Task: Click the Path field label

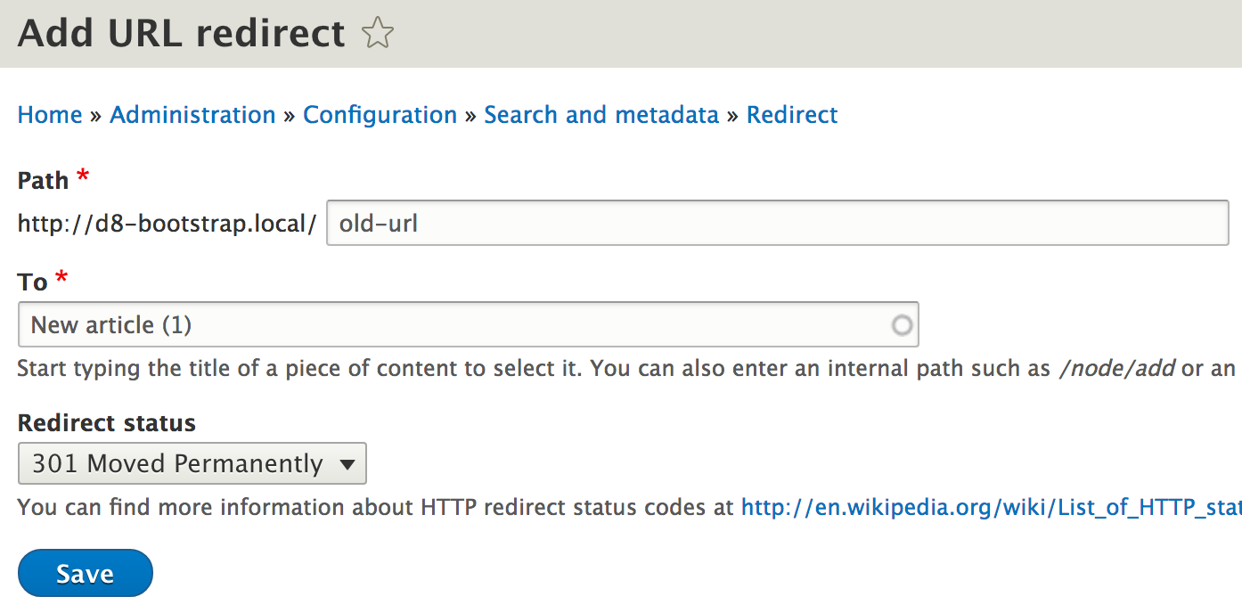Action: coord(43,181)
